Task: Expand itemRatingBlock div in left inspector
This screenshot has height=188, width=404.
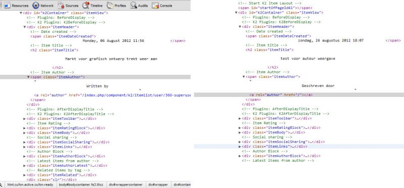Action: click(25, 128)
